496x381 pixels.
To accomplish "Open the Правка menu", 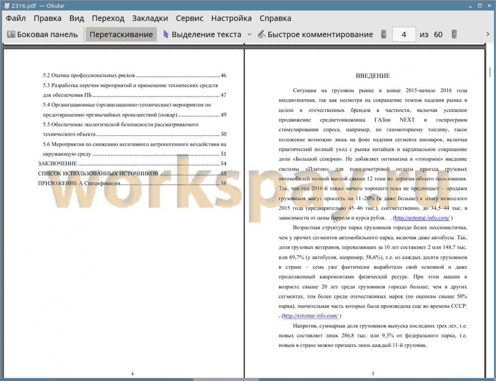I will pos(48,18).
